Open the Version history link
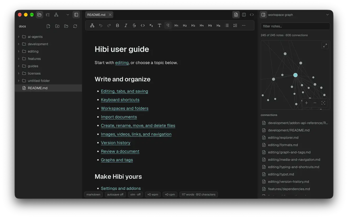 (x=116, y=143)
